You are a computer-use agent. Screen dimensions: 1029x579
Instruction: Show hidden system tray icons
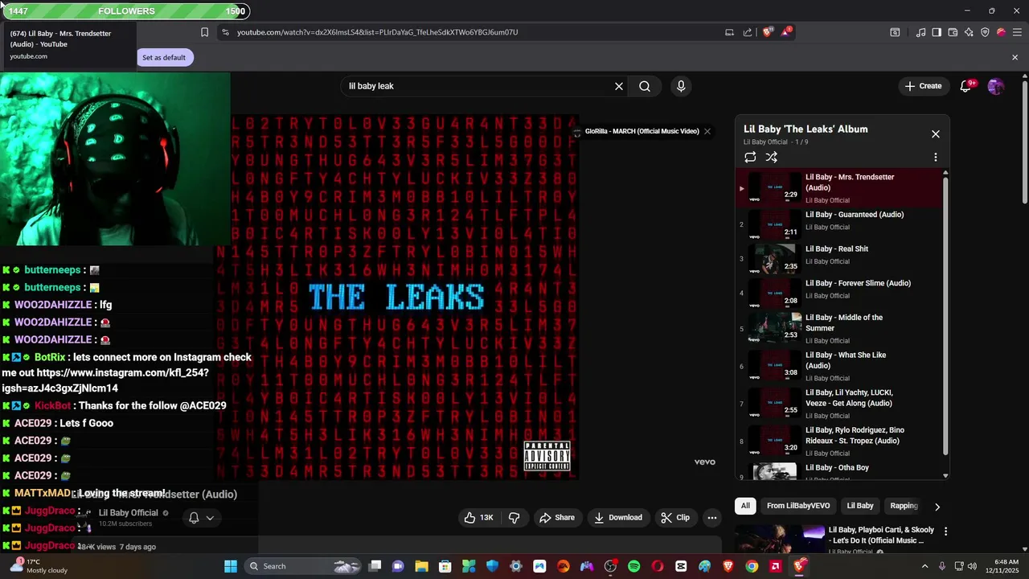pos(924,566)
